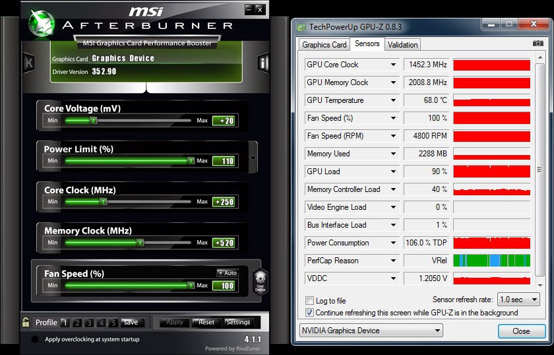The height and width of the screenshot is (355, 554).
Task: Toggle the fan speed Auto button
Action: click(x=228, y=273)
